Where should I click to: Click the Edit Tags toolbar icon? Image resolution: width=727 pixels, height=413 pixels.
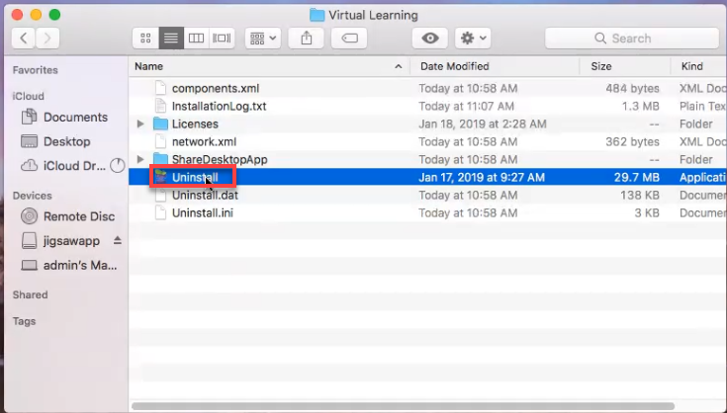(349, 38)
